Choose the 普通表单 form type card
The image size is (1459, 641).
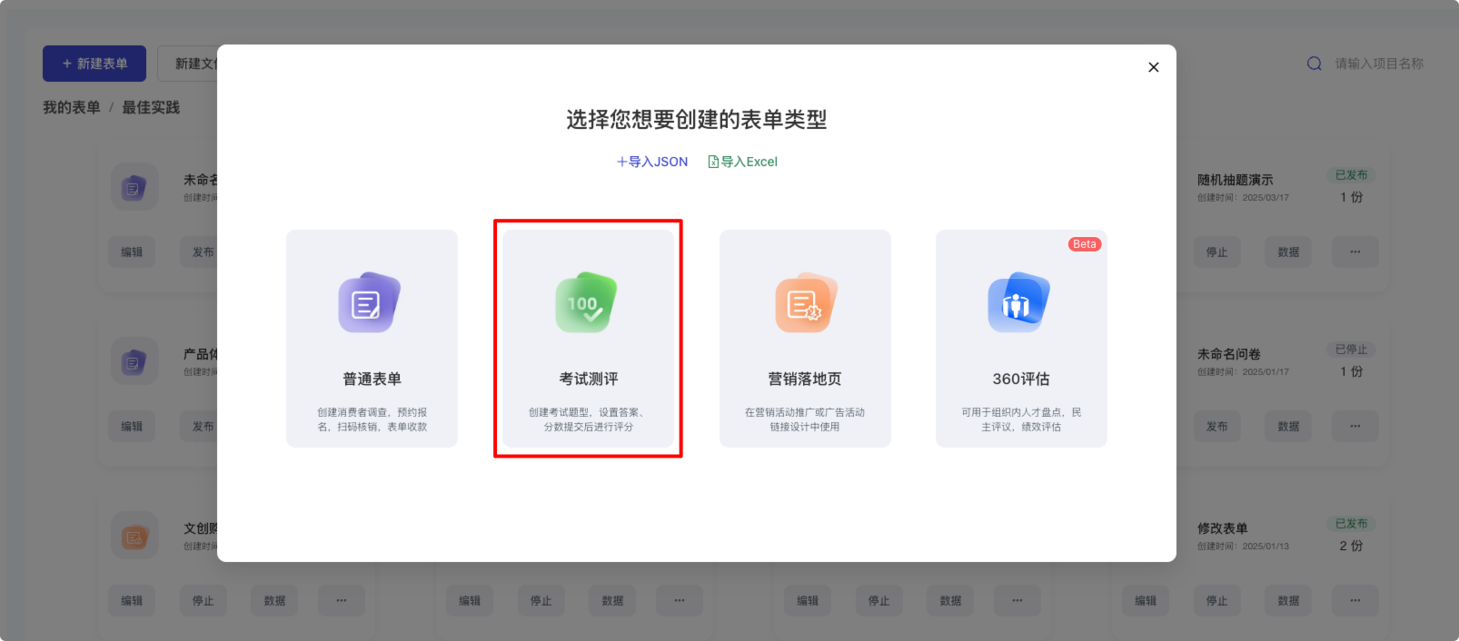click(372, 338)
